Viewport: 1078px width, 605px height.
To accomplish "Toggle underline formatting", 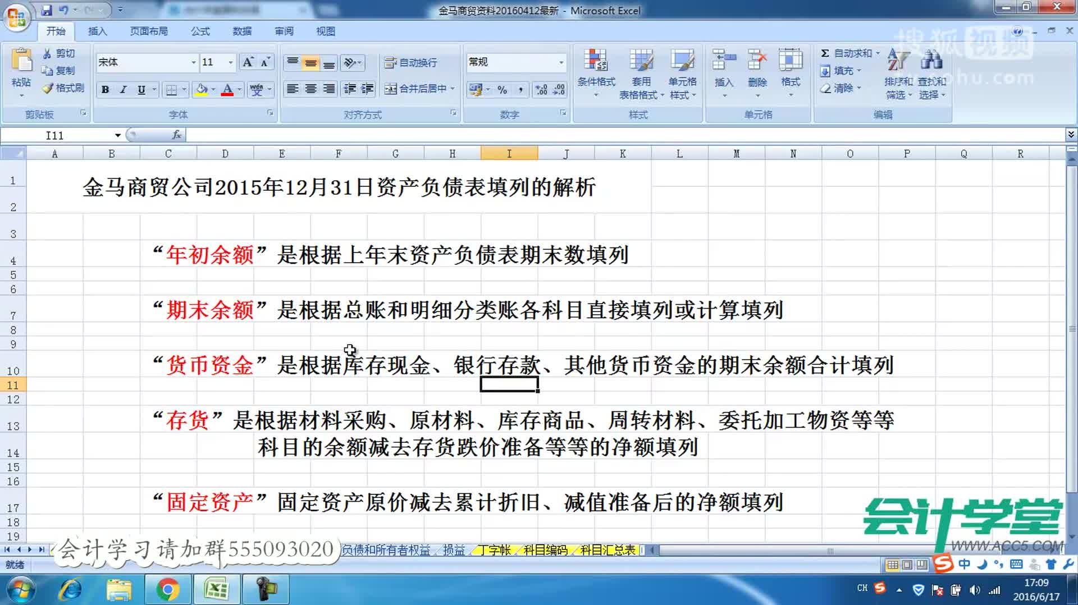I will pos(140,90).
